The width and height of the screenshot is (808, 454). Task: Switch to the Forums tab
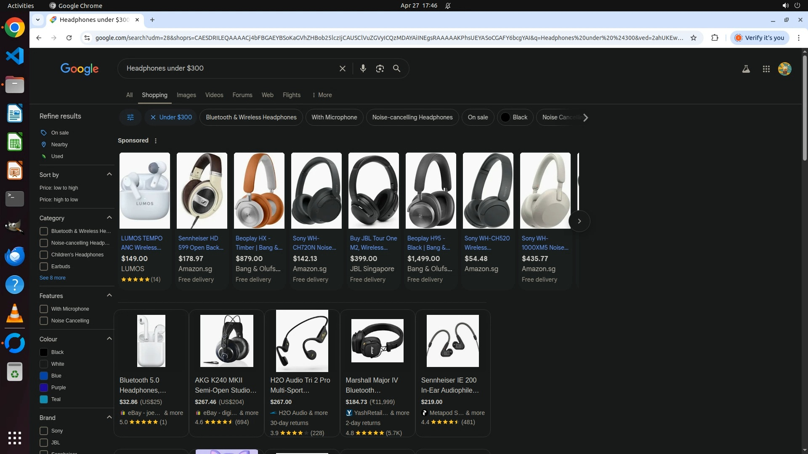coord(242,95)
